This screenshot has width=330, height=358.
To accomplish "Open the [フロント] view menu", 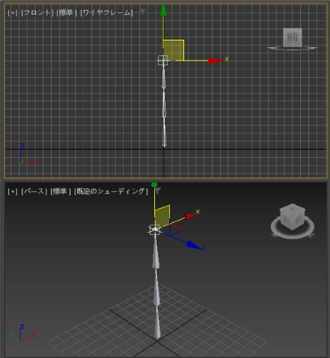I will coord(38,13).
